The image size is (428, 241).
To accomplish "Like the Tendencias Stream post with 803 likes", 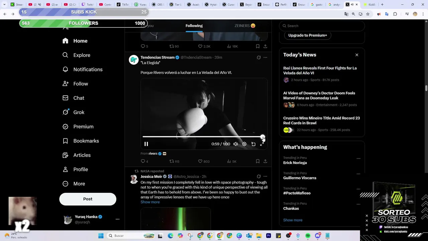I will 204,161.
